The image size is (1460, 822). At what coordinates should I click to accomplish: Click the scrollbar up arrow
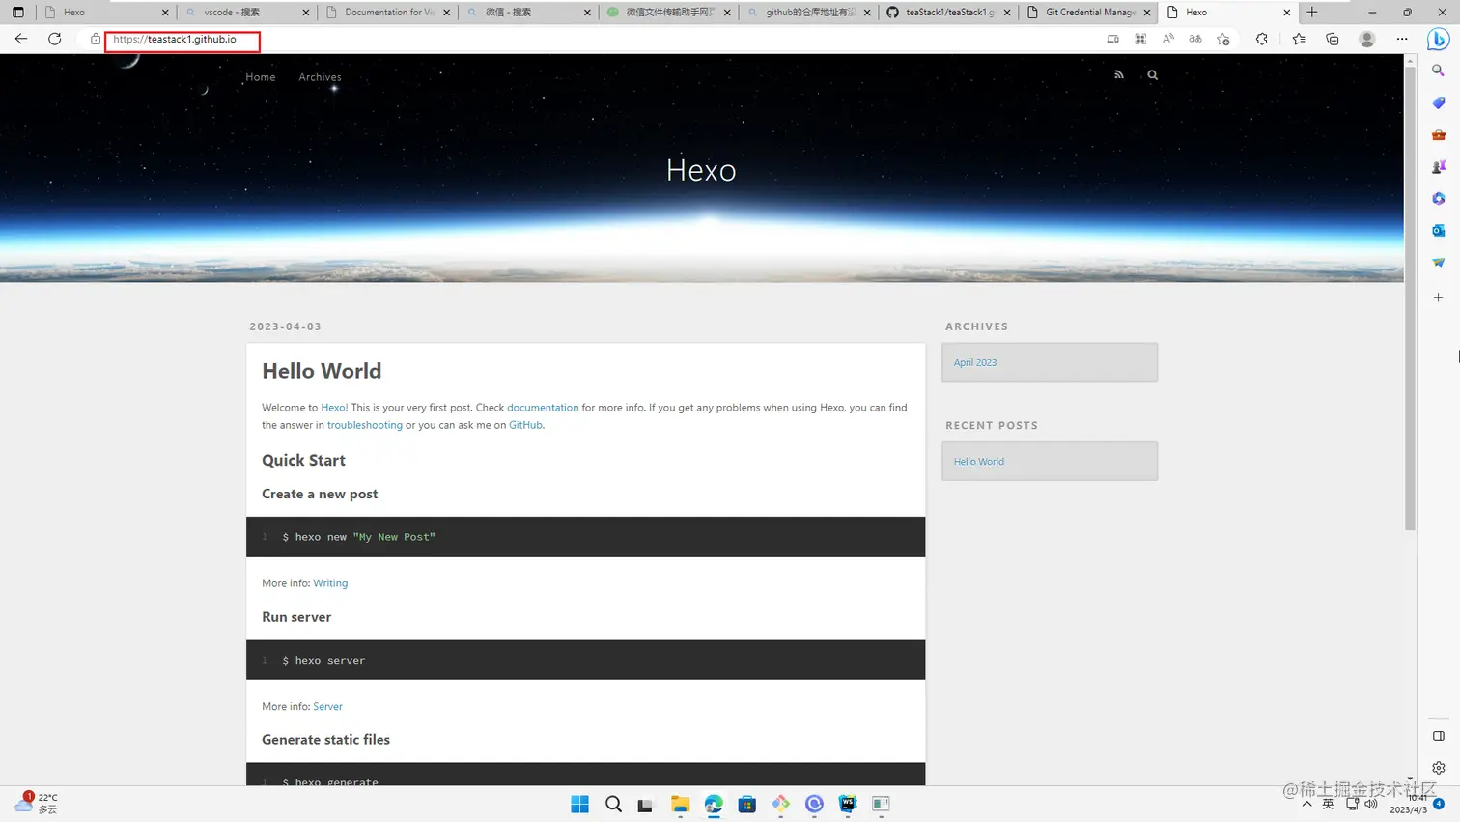coord(1410,60)
